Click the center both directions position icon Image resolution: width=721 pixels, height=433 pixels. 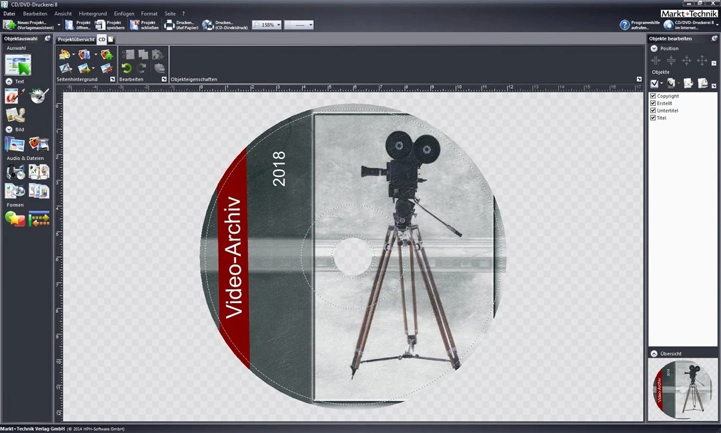[x=686, y=60]
